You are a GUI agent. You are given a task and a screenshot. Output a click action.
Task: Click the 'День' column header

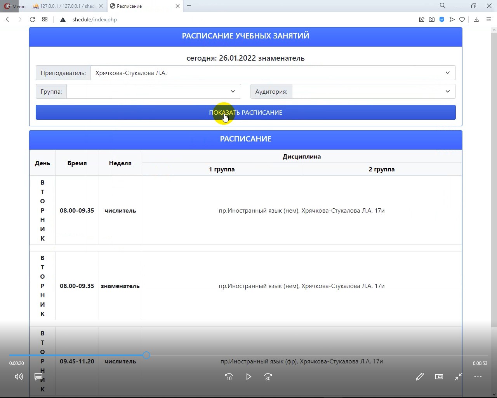click(42, 163)
